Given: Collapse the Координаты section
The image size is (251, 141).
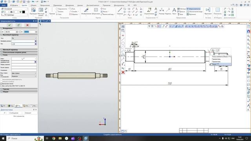Looking at the screenshot, I should (19, 28).
